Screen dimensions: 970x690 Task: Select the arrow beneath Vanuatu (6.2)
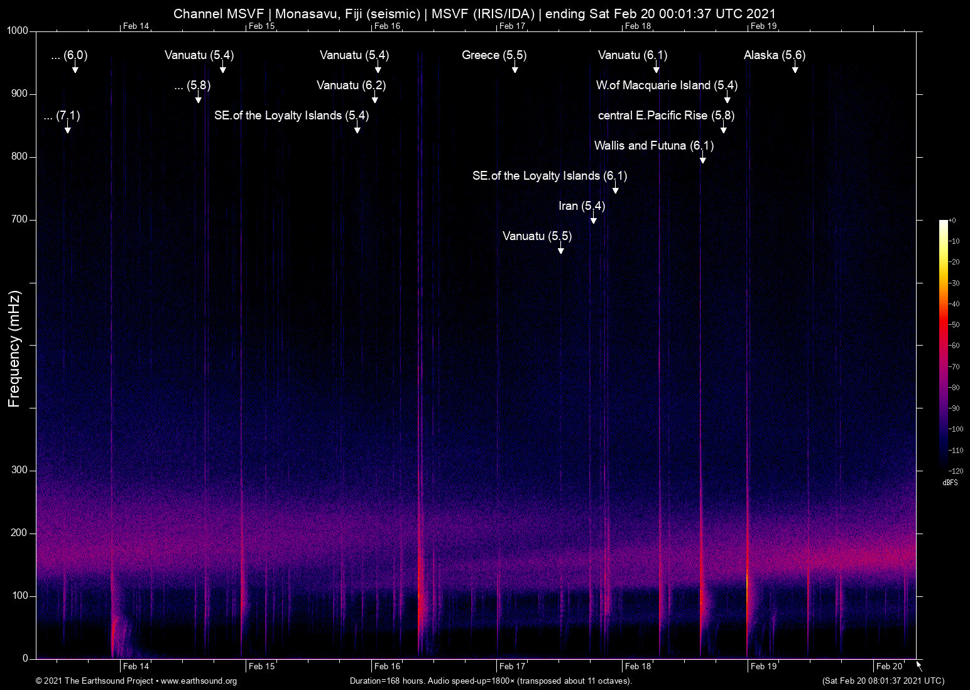[374, 97]
